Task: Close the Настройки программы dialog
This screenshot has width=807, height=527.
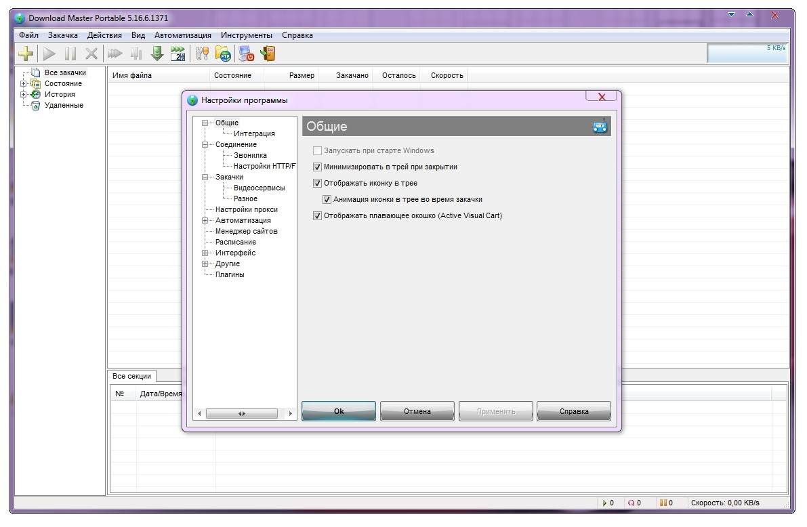Action: tap(601, 96)
